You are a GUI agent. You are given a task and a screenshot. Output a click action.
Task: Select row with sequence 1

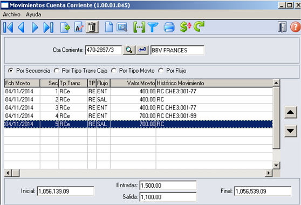coord(139,91)
